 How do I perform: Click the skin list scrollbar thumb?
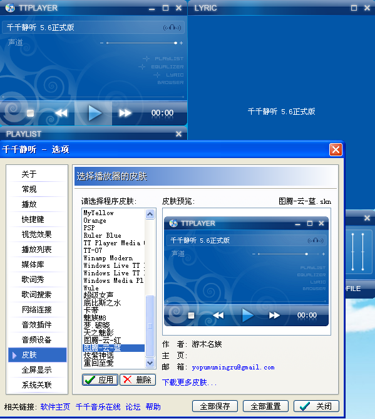pyautogui.click(x=150, y=326)
